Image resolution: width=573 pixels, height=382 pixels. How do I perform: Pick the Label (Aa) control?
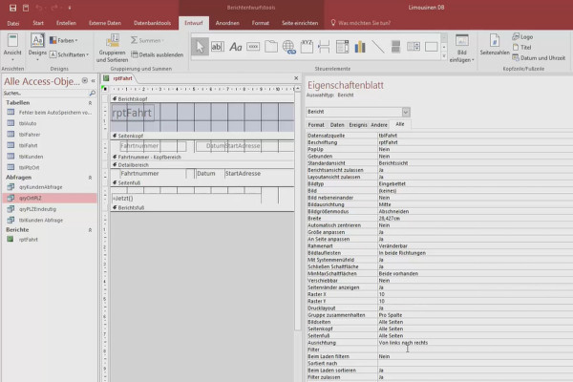(x=235, y=47)
